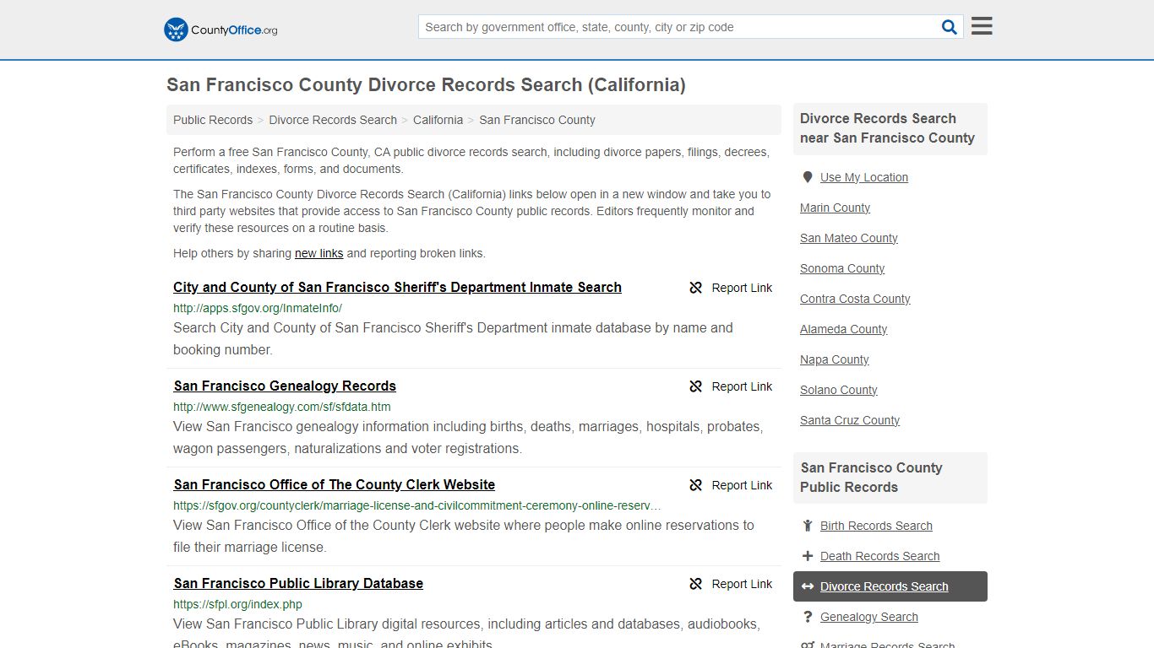Open the apps.sfgov.org InmateInfo URL
Image resolution: width=1154 pixels, height=648 pixels.
(x=258, y=308)
